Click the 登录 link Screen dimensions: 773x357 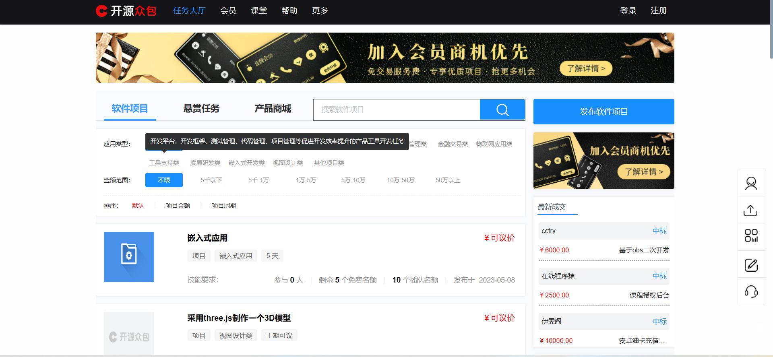pos(628,11)
